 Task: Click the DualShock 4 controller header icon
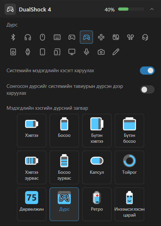pos(10,9)
